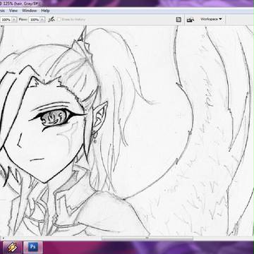
Task: Expand the Flow slider arrow
Action: (x=42, y=20)
